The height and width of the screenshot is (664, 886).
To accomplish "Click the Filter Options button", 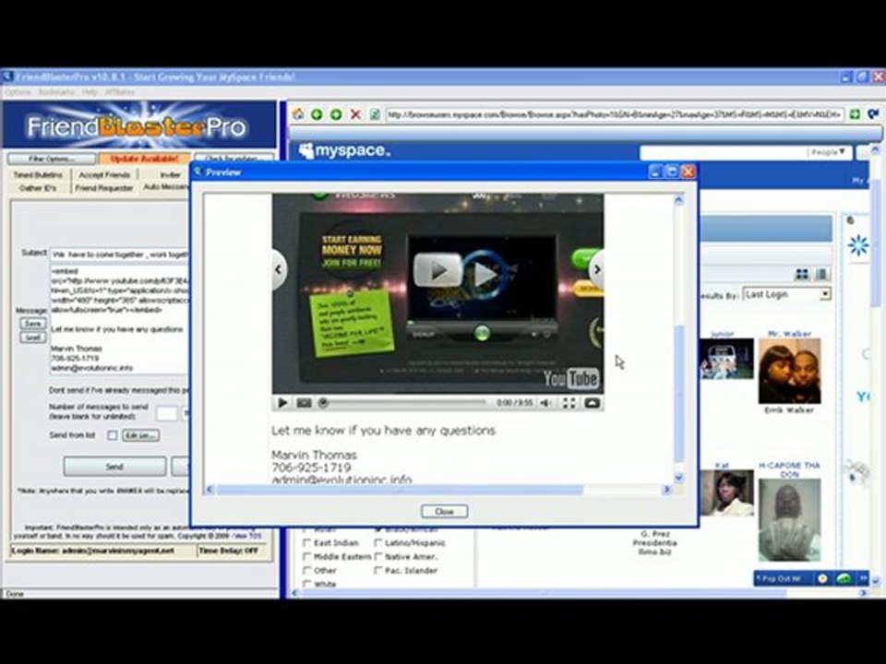I will point(52,159).
